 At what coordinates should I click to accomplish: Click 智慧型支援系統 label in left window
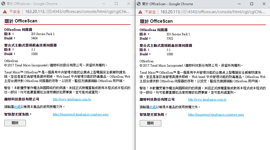click(x=18, y=114)
